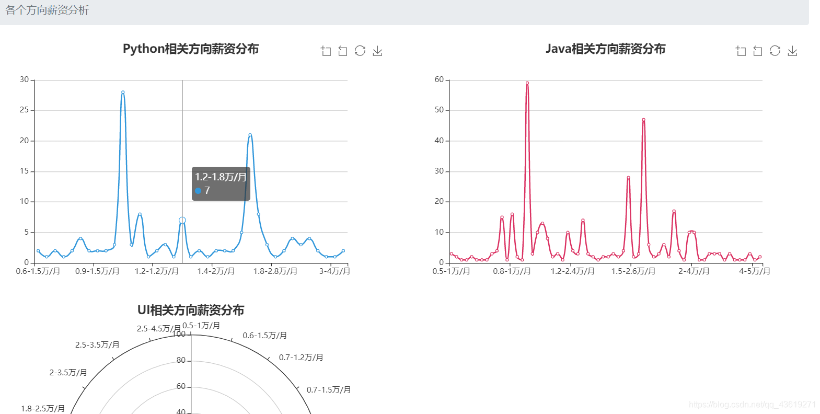Click the Java chart peak point near 47
The height and width of the screenshot is (414, 820).
point(643,120)
